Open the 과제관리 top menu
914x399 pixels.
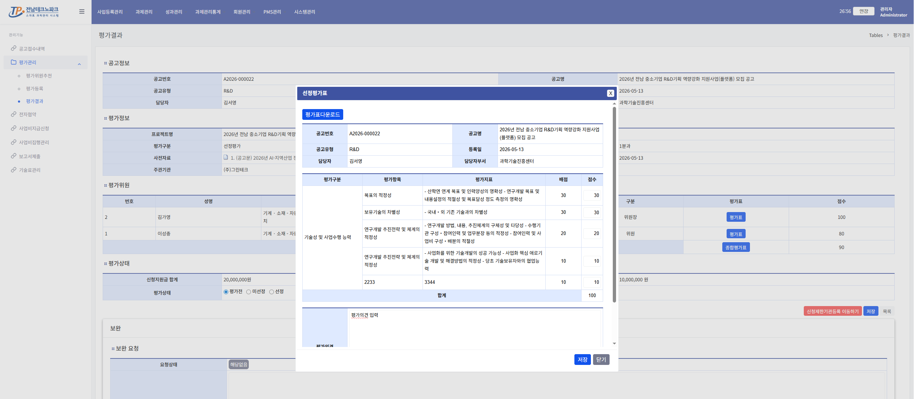click(x=144, y=12)
